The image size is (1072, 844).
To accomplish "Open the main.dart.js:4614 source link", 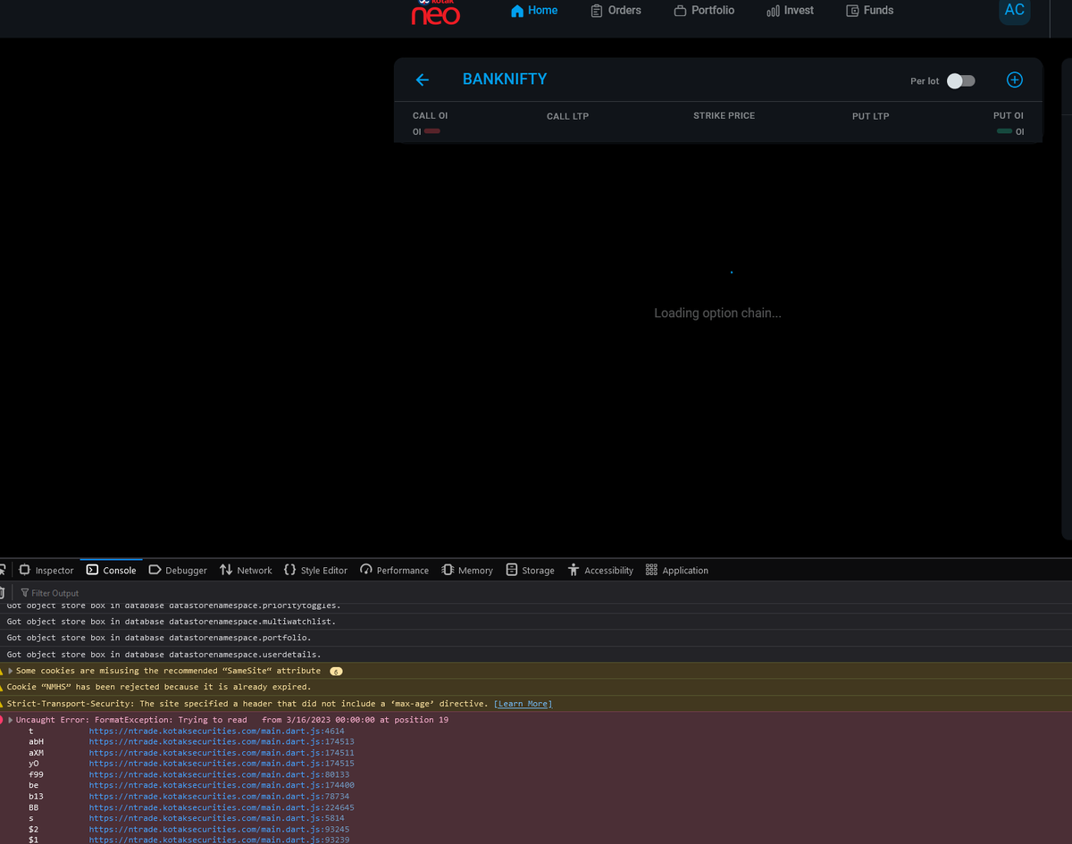I will [216, 731].
